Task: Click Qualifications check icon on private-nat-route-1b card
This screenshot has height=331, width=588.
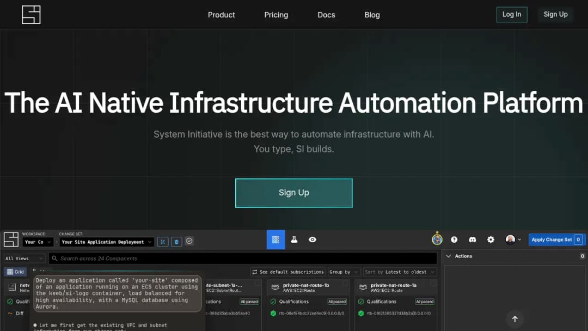Action: 273,302
